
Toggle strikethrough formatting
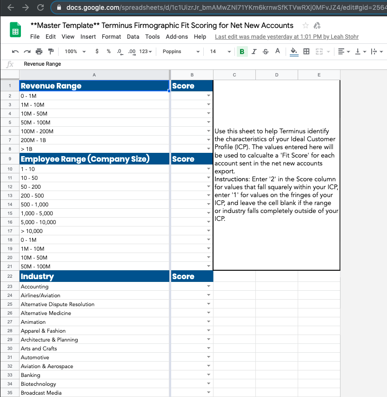point(266,52)
